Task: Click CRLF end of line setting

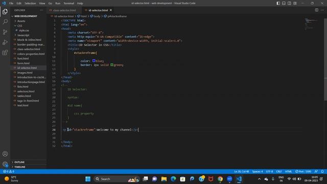Action: click(279, 172)
